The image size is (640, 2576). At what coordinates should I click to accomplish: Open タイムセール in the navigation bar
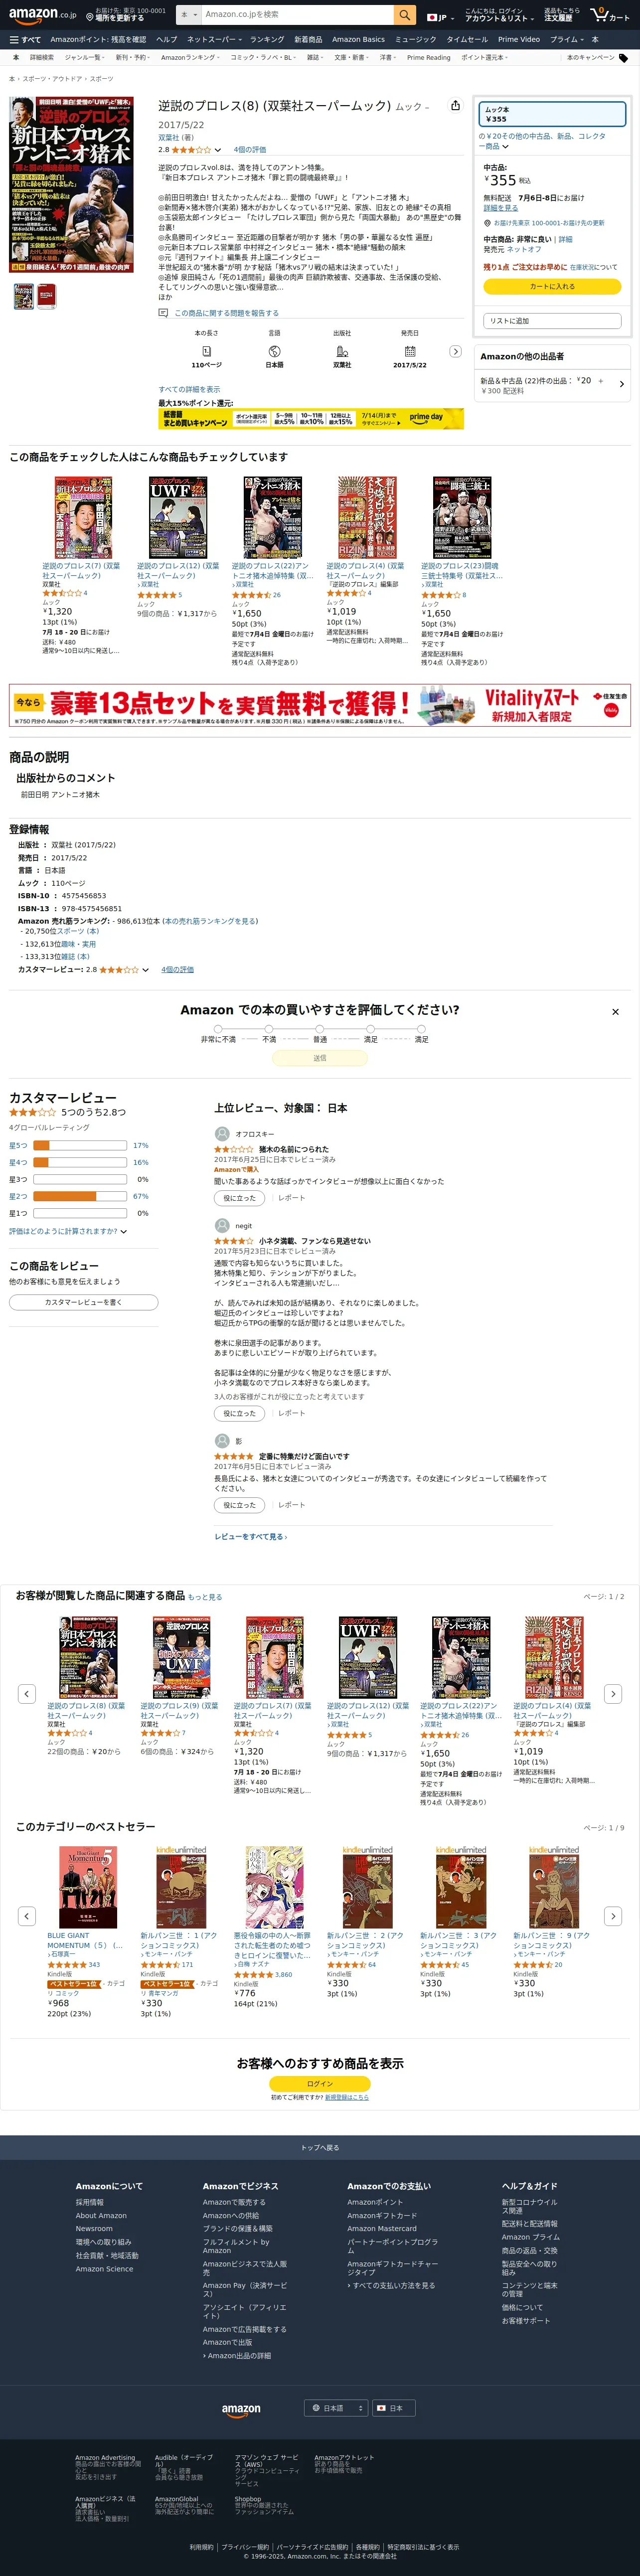tap(467, 40)
